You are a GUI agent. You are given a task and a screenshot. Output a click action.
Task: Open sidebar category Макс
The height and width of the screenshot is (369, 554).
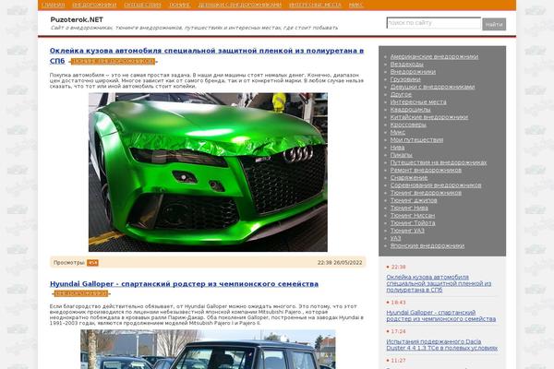[x=397, y=133]
